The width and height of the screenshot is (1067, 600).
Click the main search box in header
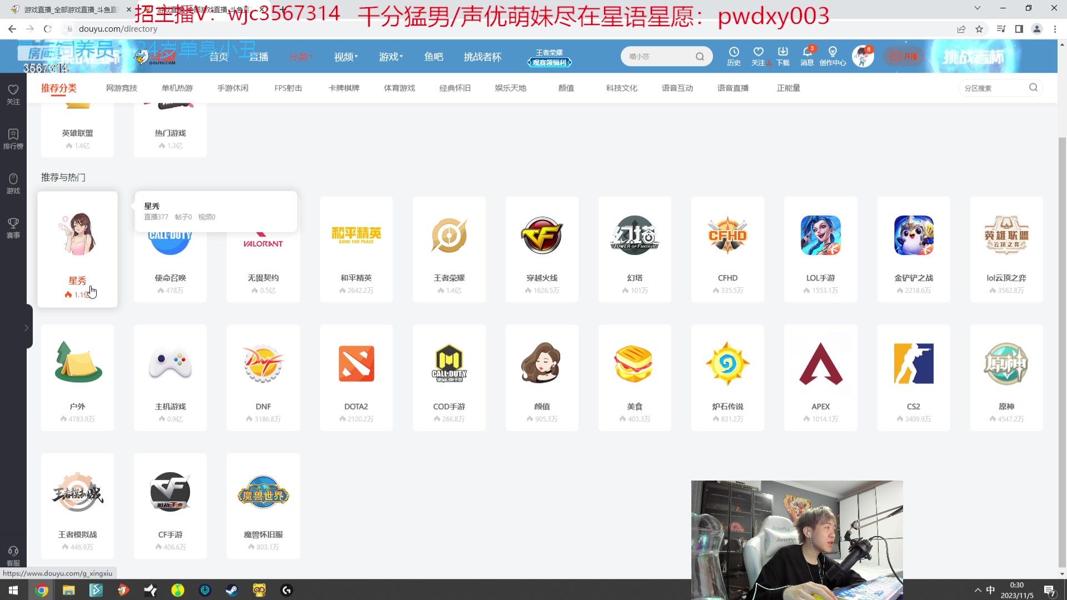[666, 56]
